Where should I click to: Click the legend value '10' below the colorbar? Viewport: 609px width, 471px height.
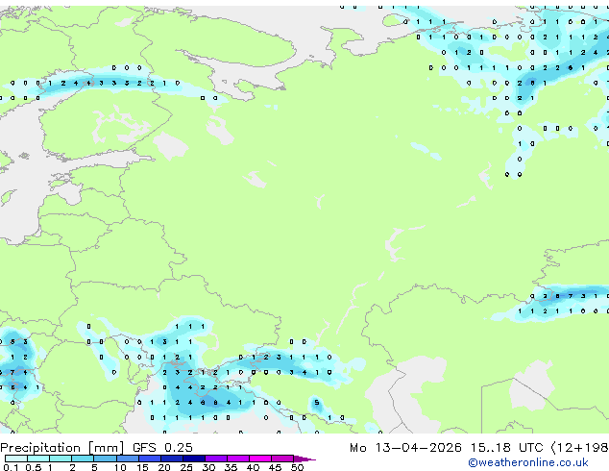coord(120,467)
